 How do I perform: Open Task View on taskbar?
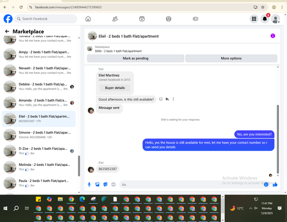(27, 208)
